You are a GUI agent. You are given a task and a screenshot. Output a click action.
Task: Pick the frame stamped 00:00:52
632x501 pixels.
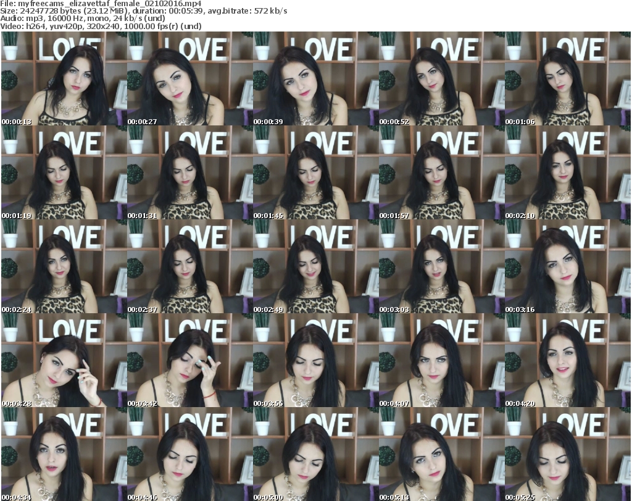click(x=442, y=78)
